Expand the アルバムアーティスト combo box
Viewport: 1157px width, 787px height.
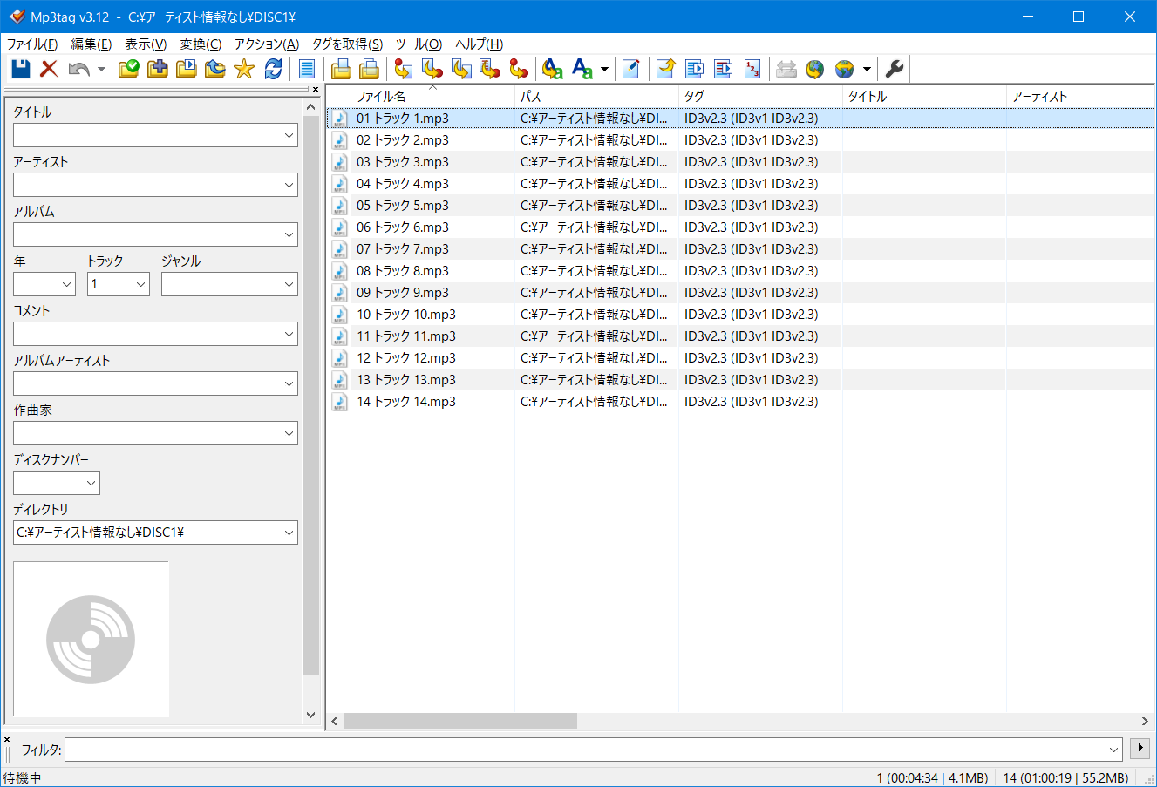289,383
